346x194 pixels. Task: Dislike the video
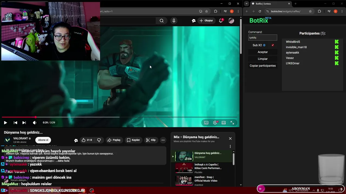coord(99,140)
